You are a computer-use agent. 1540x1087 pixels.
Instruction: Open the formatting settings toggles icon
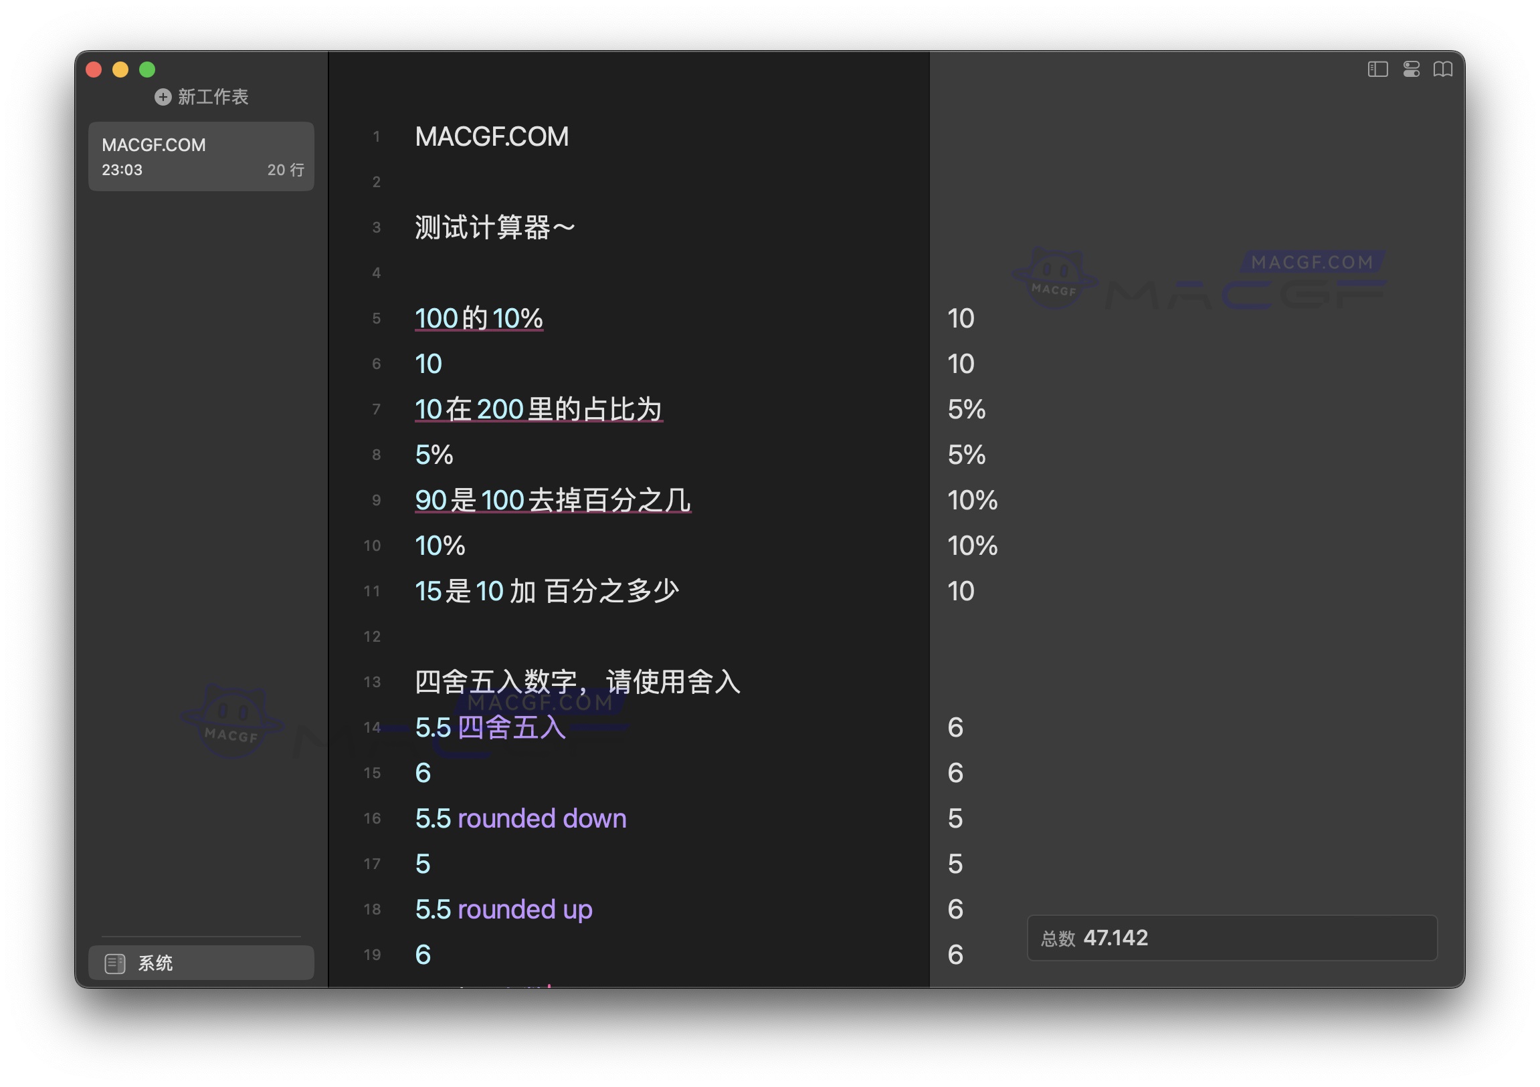tap(1412, 69)
